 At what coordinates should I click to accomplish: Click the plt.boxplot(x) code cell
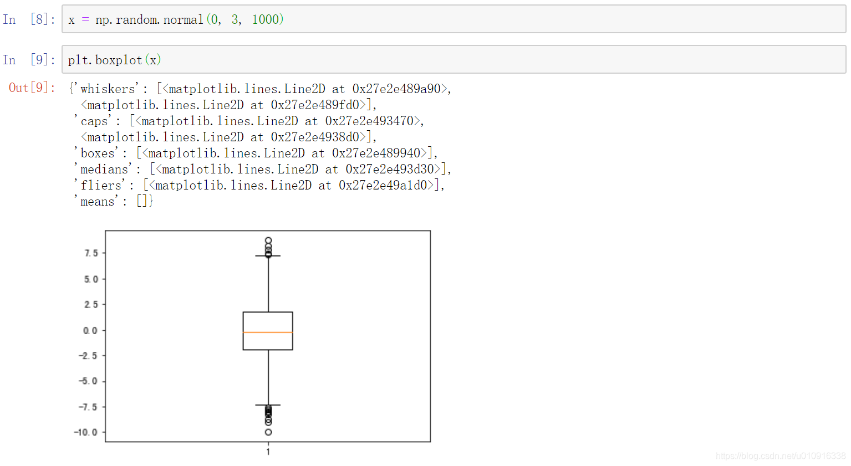(453, 59)
